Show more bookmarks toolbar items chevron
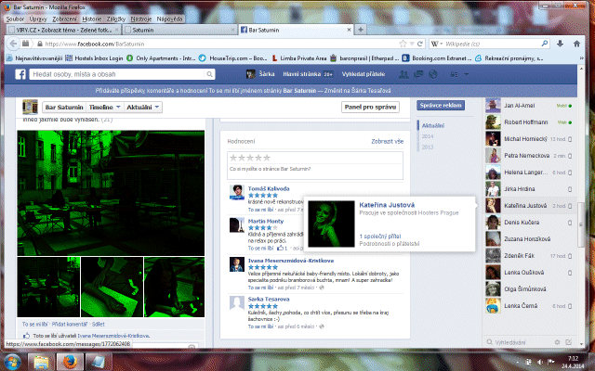This screenshot has height=371, width=595. (x=581, y=58)
